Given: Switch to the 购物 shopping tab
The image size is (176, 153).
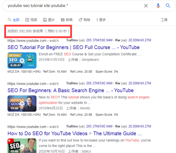Looking at the screenshot, I should [x=85, y=20].
